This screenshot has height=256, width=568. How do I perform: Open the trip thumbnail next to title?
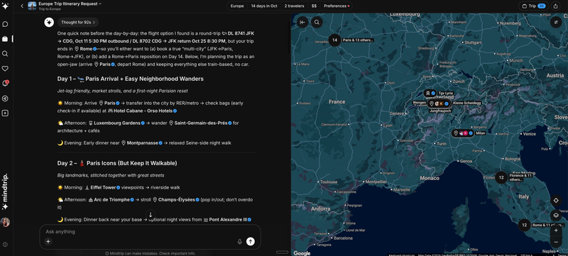pyautogui.click(x=32, y=6)
